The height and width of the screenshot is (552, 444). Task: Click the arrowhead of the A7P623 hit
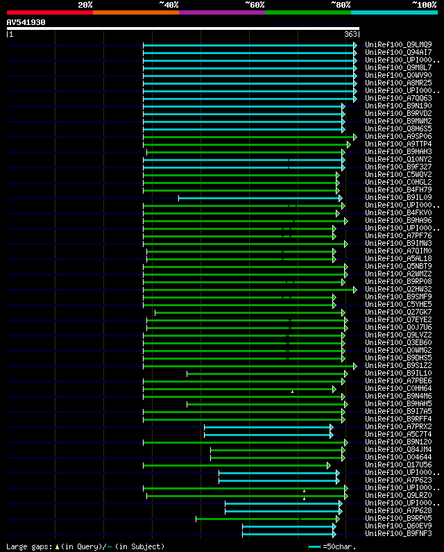pos(338,481)
